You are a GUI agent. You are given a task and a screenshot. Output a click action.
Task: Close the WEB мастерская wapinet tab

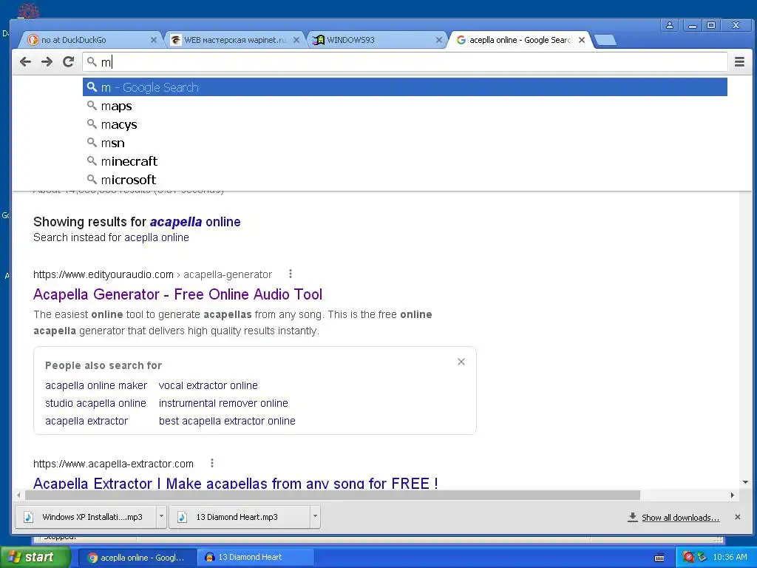(296, 40)
